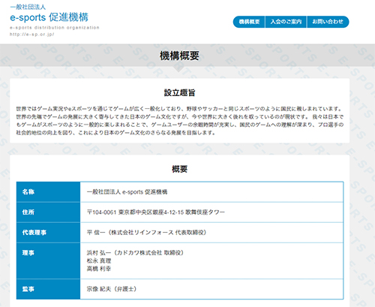375x307 pixels.
Task: Click the address text 東京都中央区銀座4-12-15
Action: coord(151,212)
